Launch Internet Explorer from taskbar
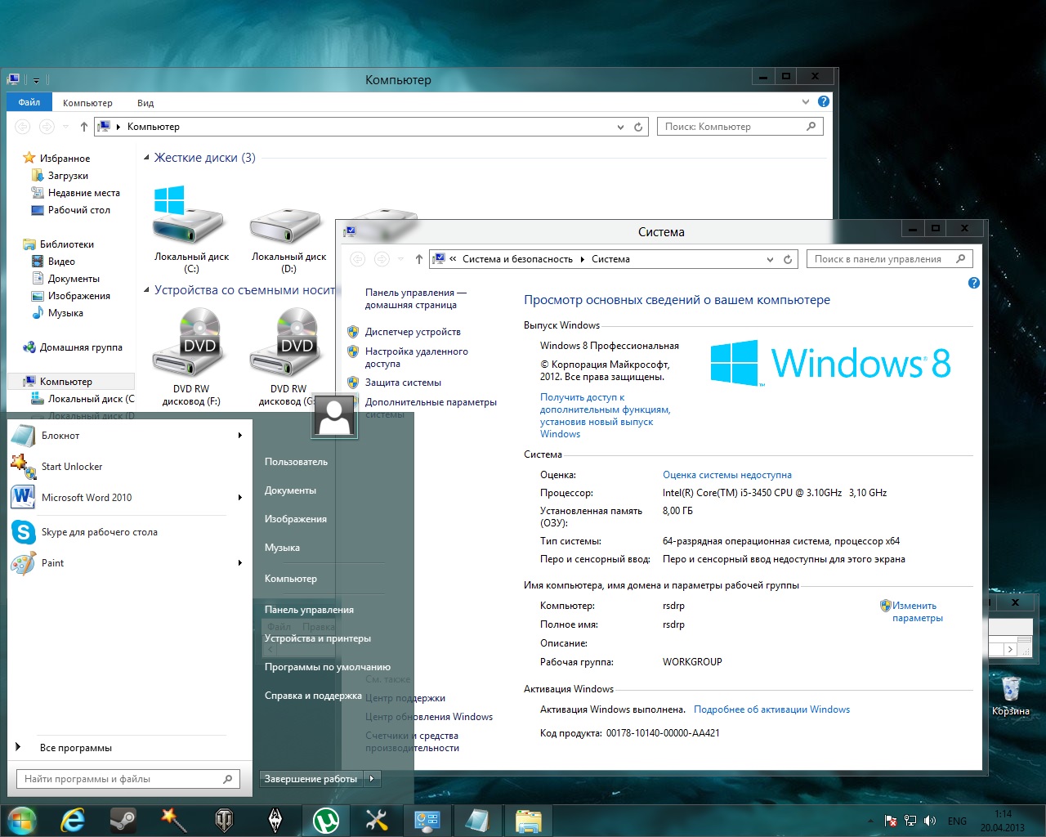The width and height of the screenshot is (1046, 837). pos(73,820)
